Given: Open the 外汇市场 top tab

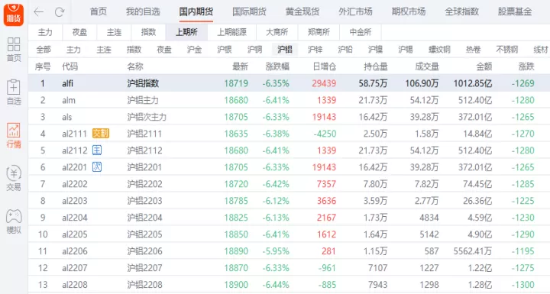Looking at the screenshot, I should click(x=355, y=11).
